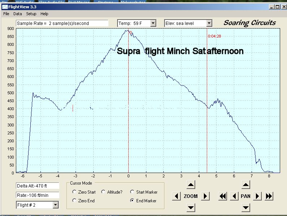Click the Delta Alt -470 ft field
The height and width of the screenshot is (216, 287).
pos(38,186)
